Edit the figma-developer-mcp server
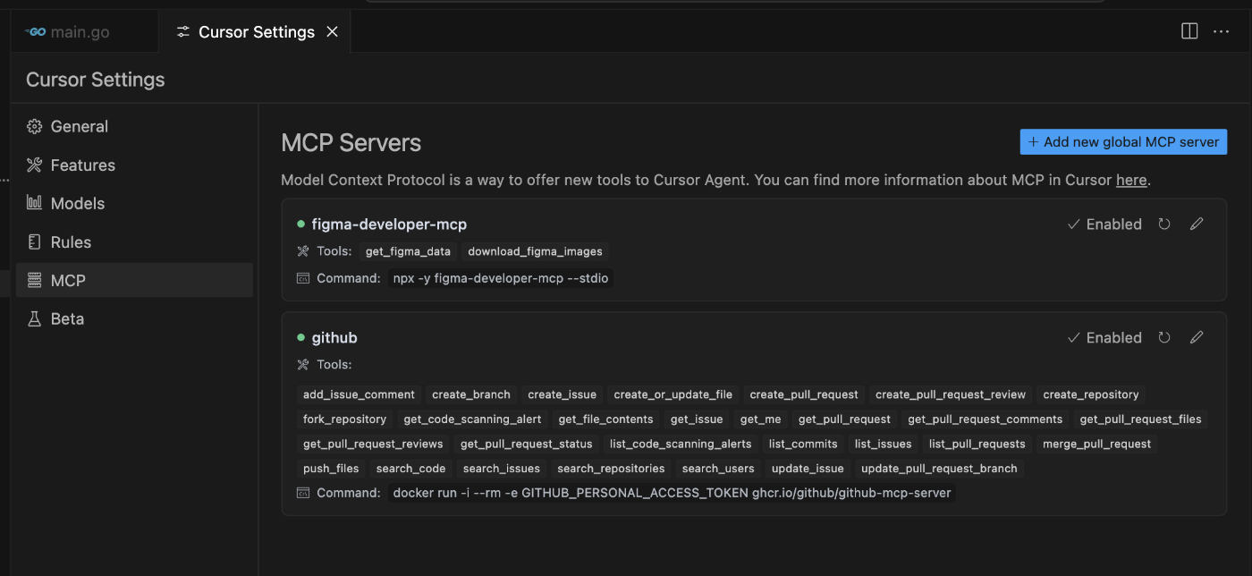The height and width of the screenshot is (576, 1252). tap(1197, 224)
